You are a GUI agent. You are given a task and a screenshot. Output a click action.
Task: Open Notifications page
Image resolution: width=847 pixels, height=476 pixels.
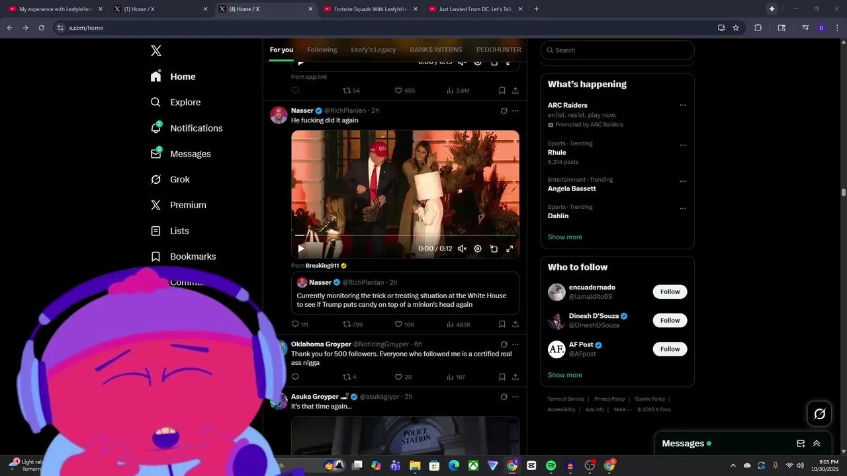[x=187, y=128]
